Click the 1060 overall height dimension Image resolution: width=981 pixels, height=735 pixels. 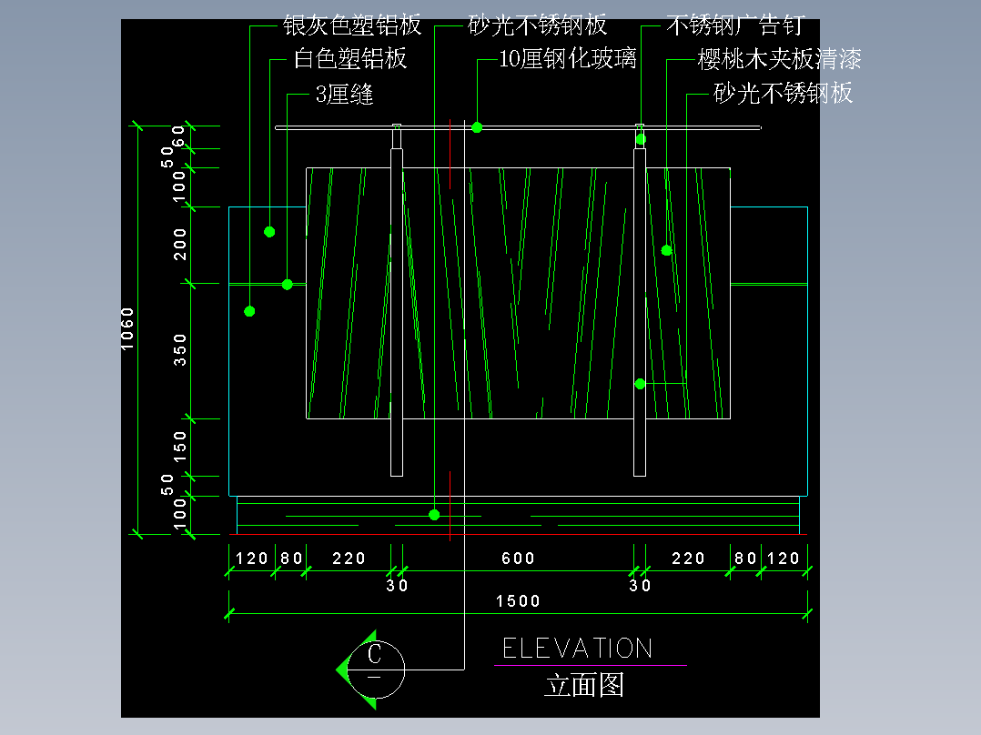point(127,329)
